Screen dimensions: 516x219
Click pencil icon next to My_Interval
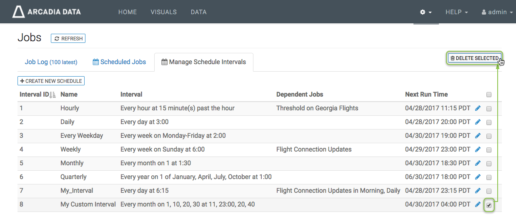[478, 191]
